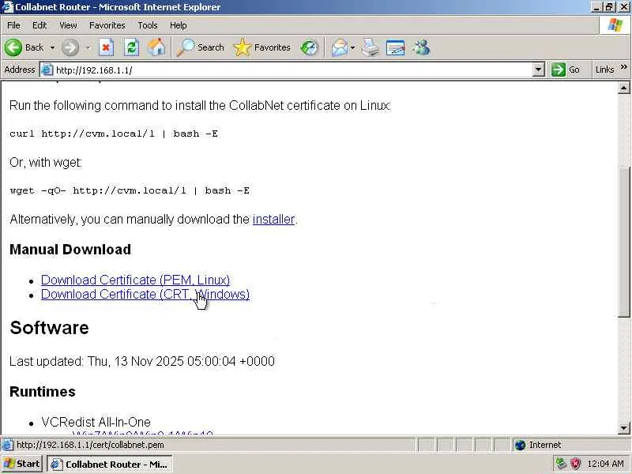Download Certificate (PEM, Linux) link
This screenshot has height=474, width=632.
pyautogui.click(x=135, y=280)
